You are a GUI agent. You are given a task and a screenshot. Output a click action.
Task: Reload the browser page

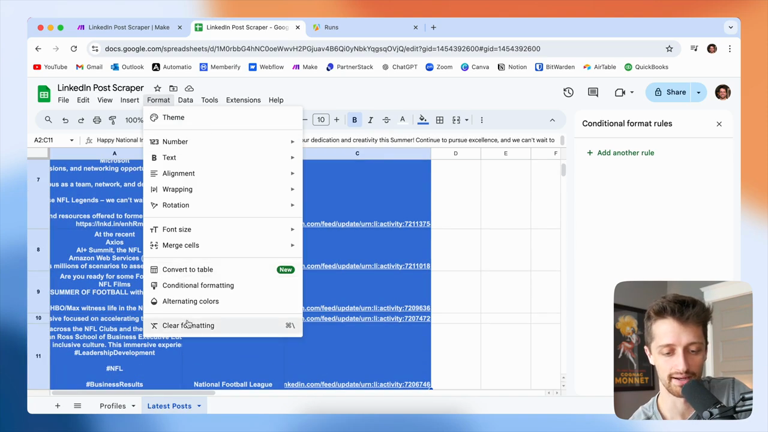(74, 49)
